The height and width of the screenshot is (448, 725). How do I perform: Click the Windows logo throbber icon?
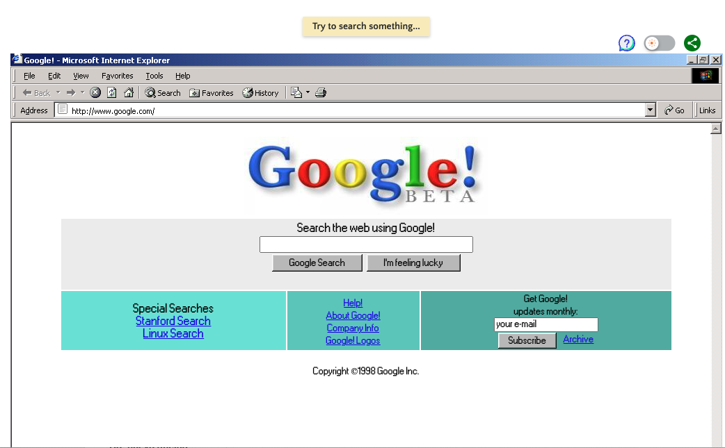706,76
